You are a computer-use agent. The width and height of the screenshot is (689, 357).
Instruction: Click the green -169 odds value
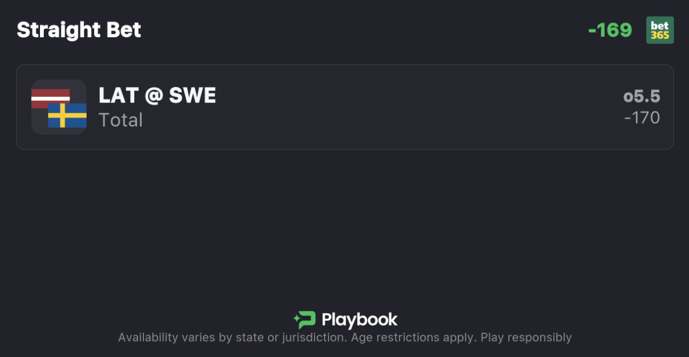(610, 30)
